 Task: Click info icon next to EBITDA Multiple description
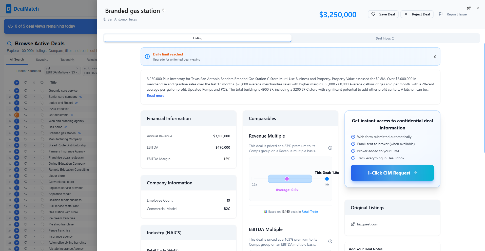click(330, 241)
